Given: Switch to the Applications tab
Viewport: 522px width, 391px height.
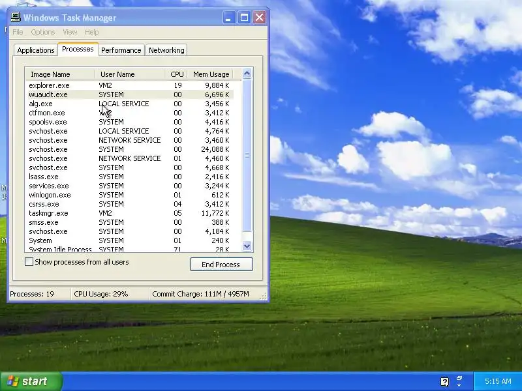Looking at the screenshot, I should (36, 50).
